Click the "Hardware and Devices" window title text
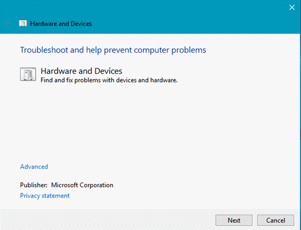Screen dimensions: 301x230 pyautogui.click(x=61, y=24)
